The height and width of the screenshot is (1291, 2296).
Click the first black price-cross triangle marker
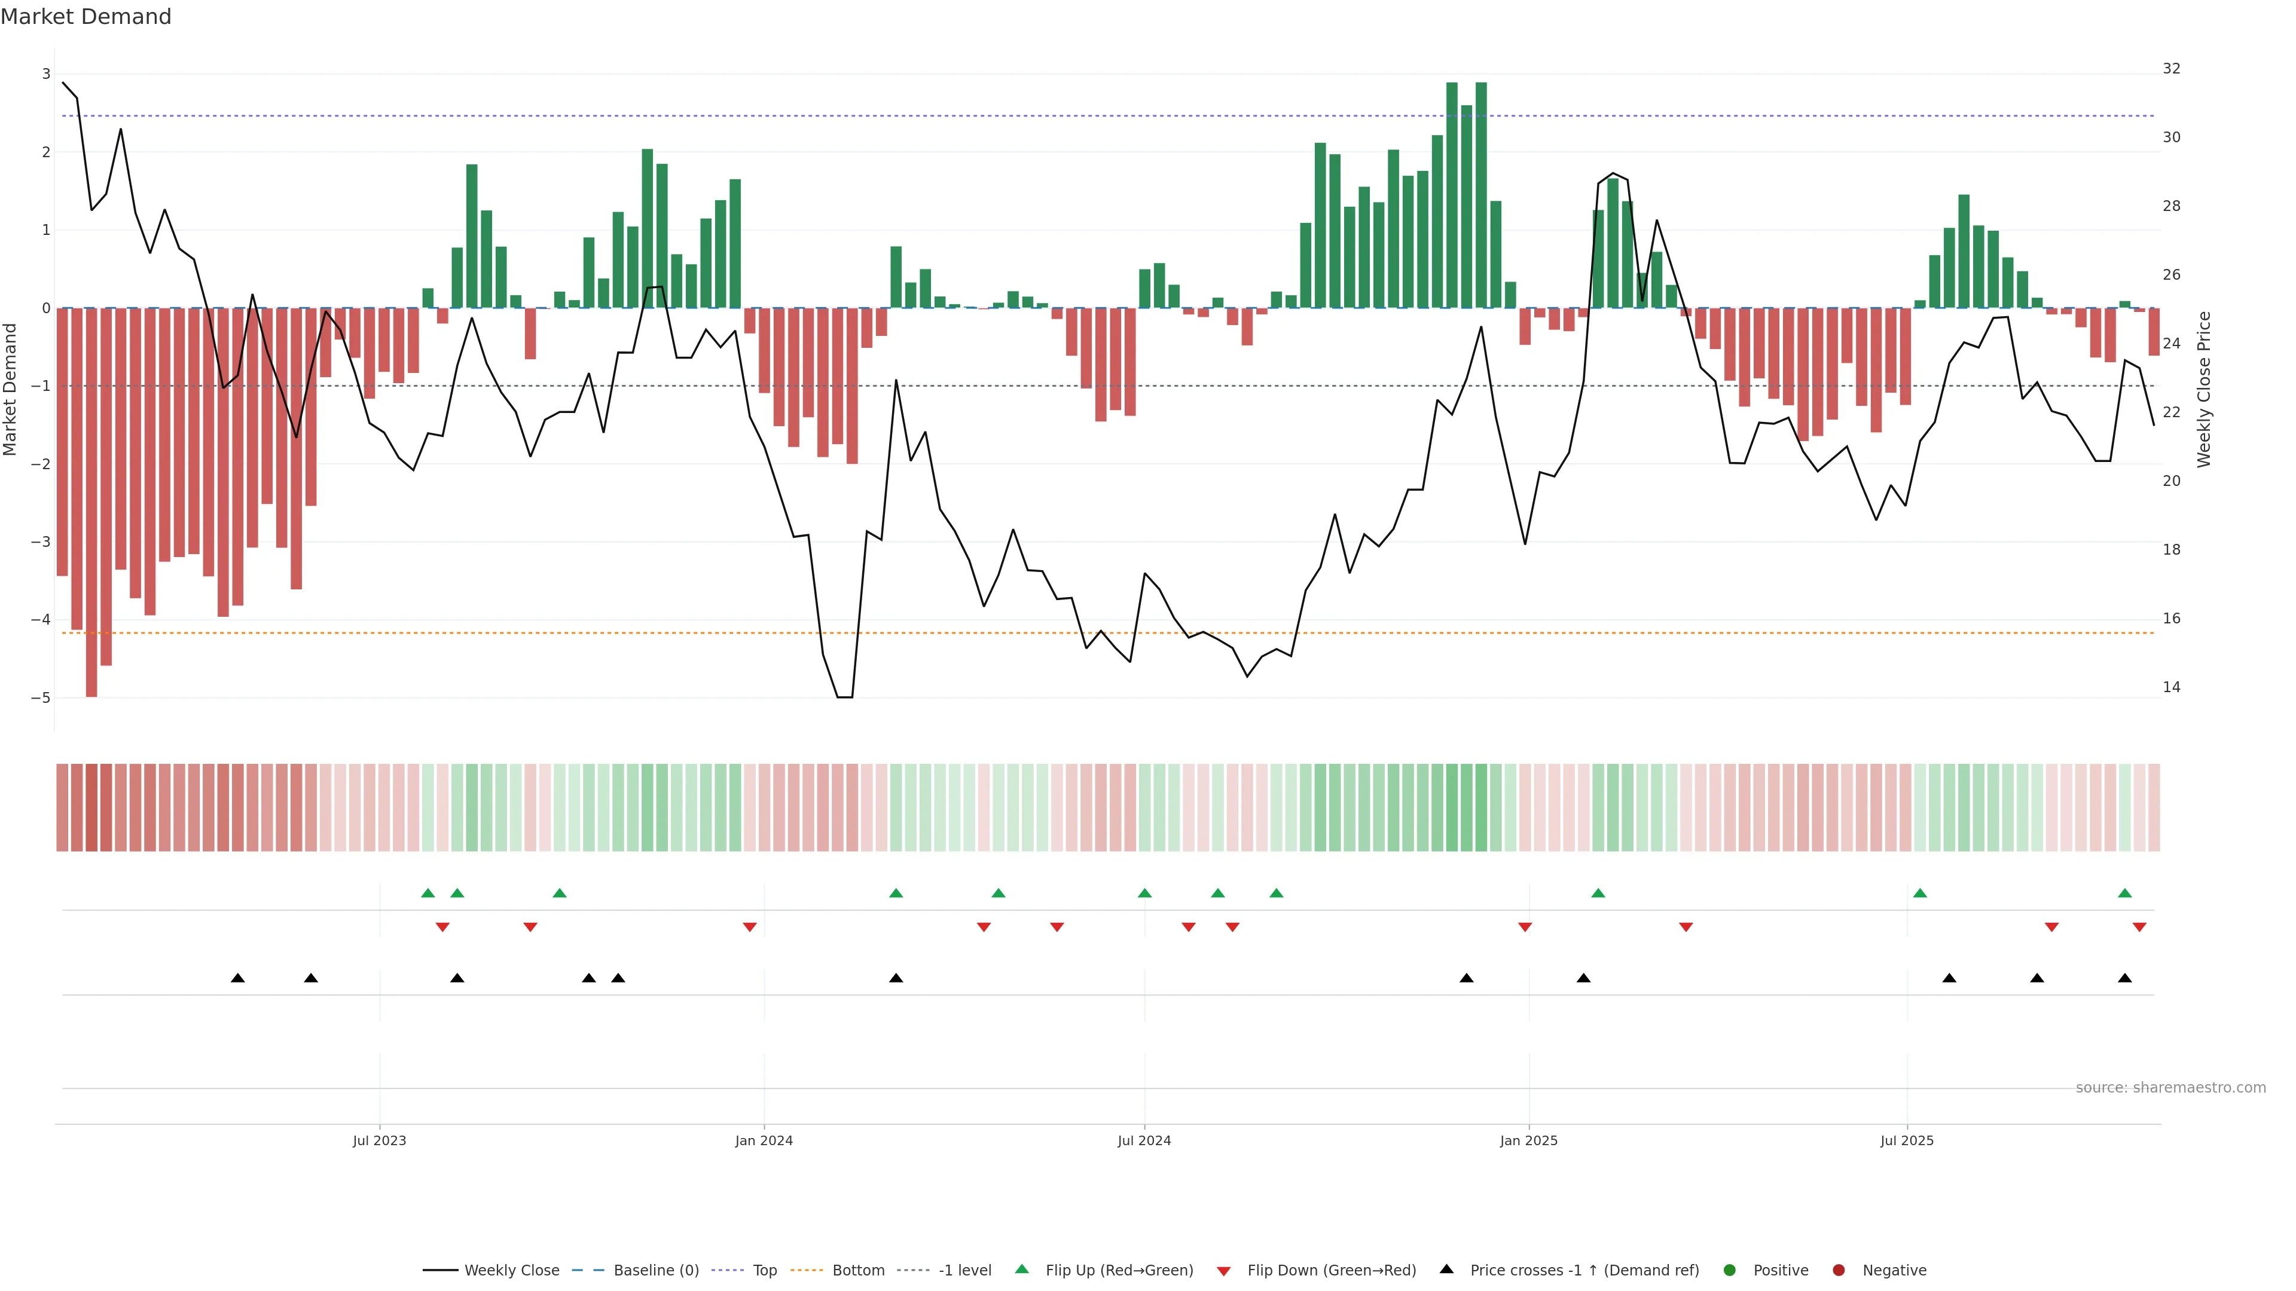tap(238, 978)
